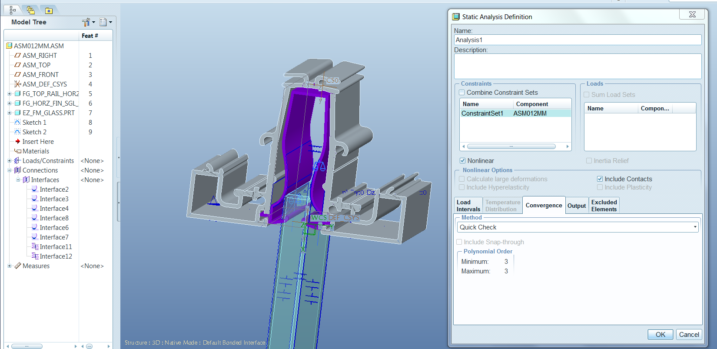Open the Model Tree tab icon
Image resolution: width=717 pixels, height=349 pixels.
(x=12, y=10)
